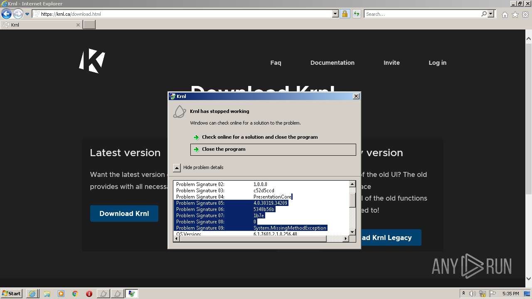Open the Faq navigation link
This screenshot has width=532, height=299.
pyautogui.click(x=276, y=63)
